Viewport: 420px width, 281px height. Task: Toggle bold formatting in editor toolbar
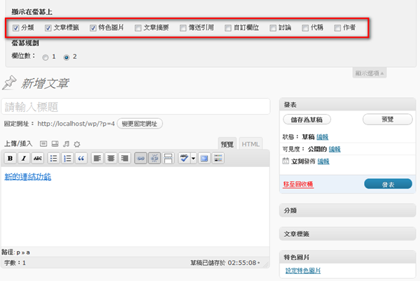point(10,158)
